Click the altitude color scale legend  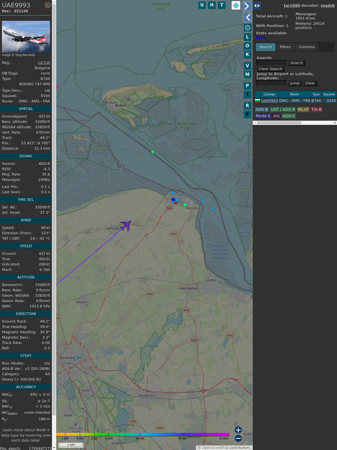pos(143,435)
